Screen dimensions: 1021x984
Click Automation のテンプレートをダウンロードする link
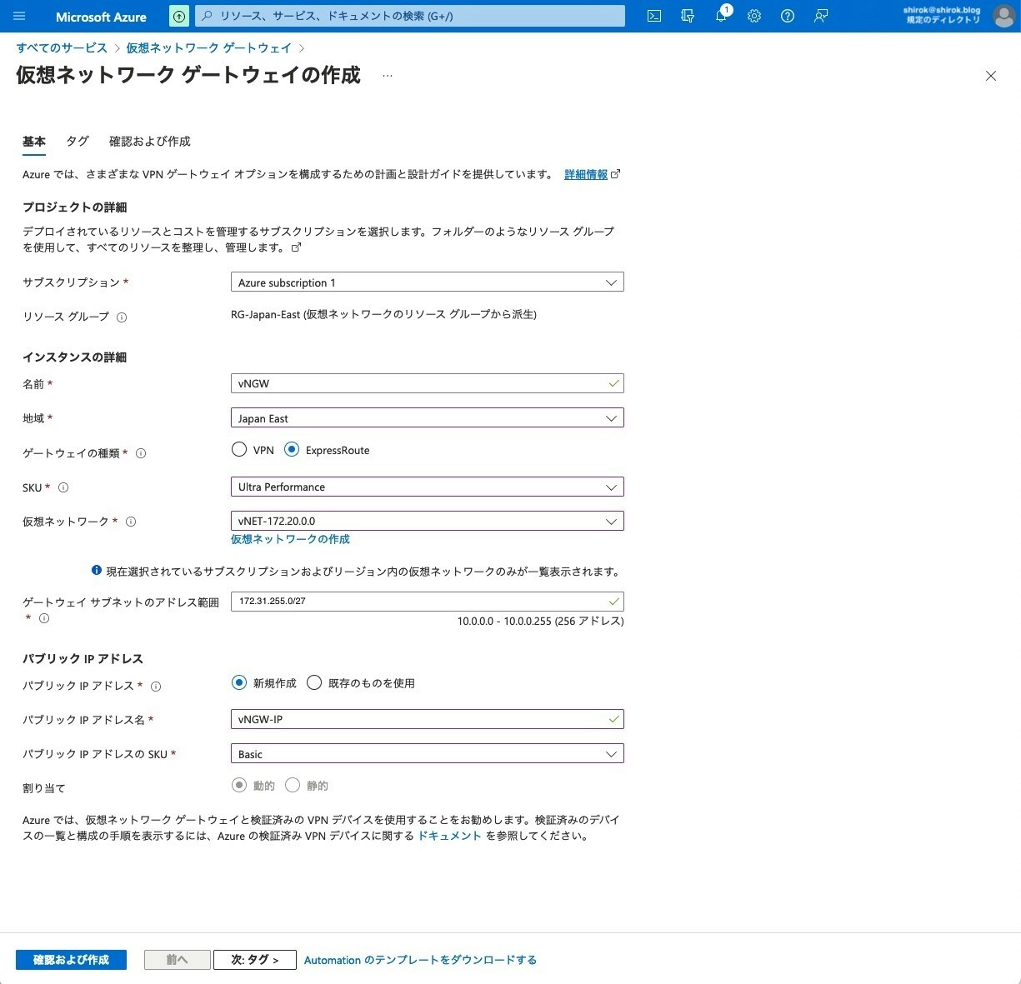(420, 960)
